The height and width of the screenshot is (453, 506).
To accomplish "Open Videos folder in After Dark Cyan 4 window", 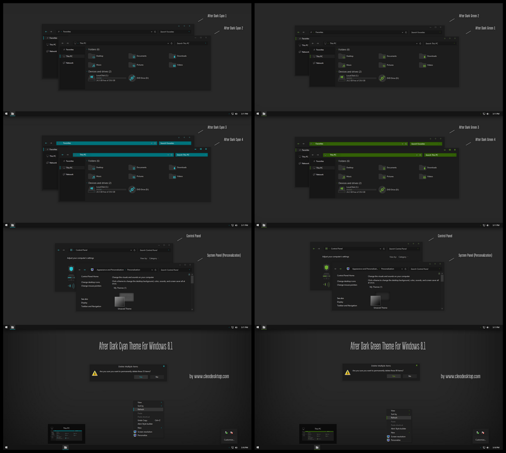I will coord(176,177).
